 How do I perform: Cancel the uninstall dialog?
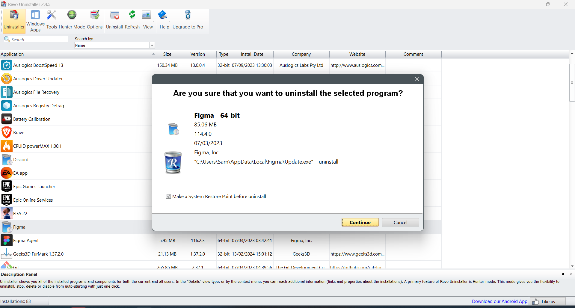[x=400, y=222]
